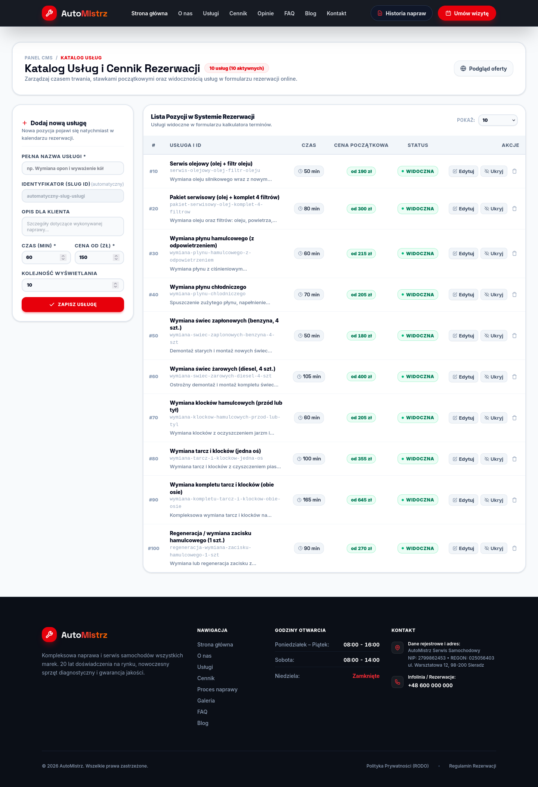
Task: Open Blog in the top navigation
Action: coord(310,13)
